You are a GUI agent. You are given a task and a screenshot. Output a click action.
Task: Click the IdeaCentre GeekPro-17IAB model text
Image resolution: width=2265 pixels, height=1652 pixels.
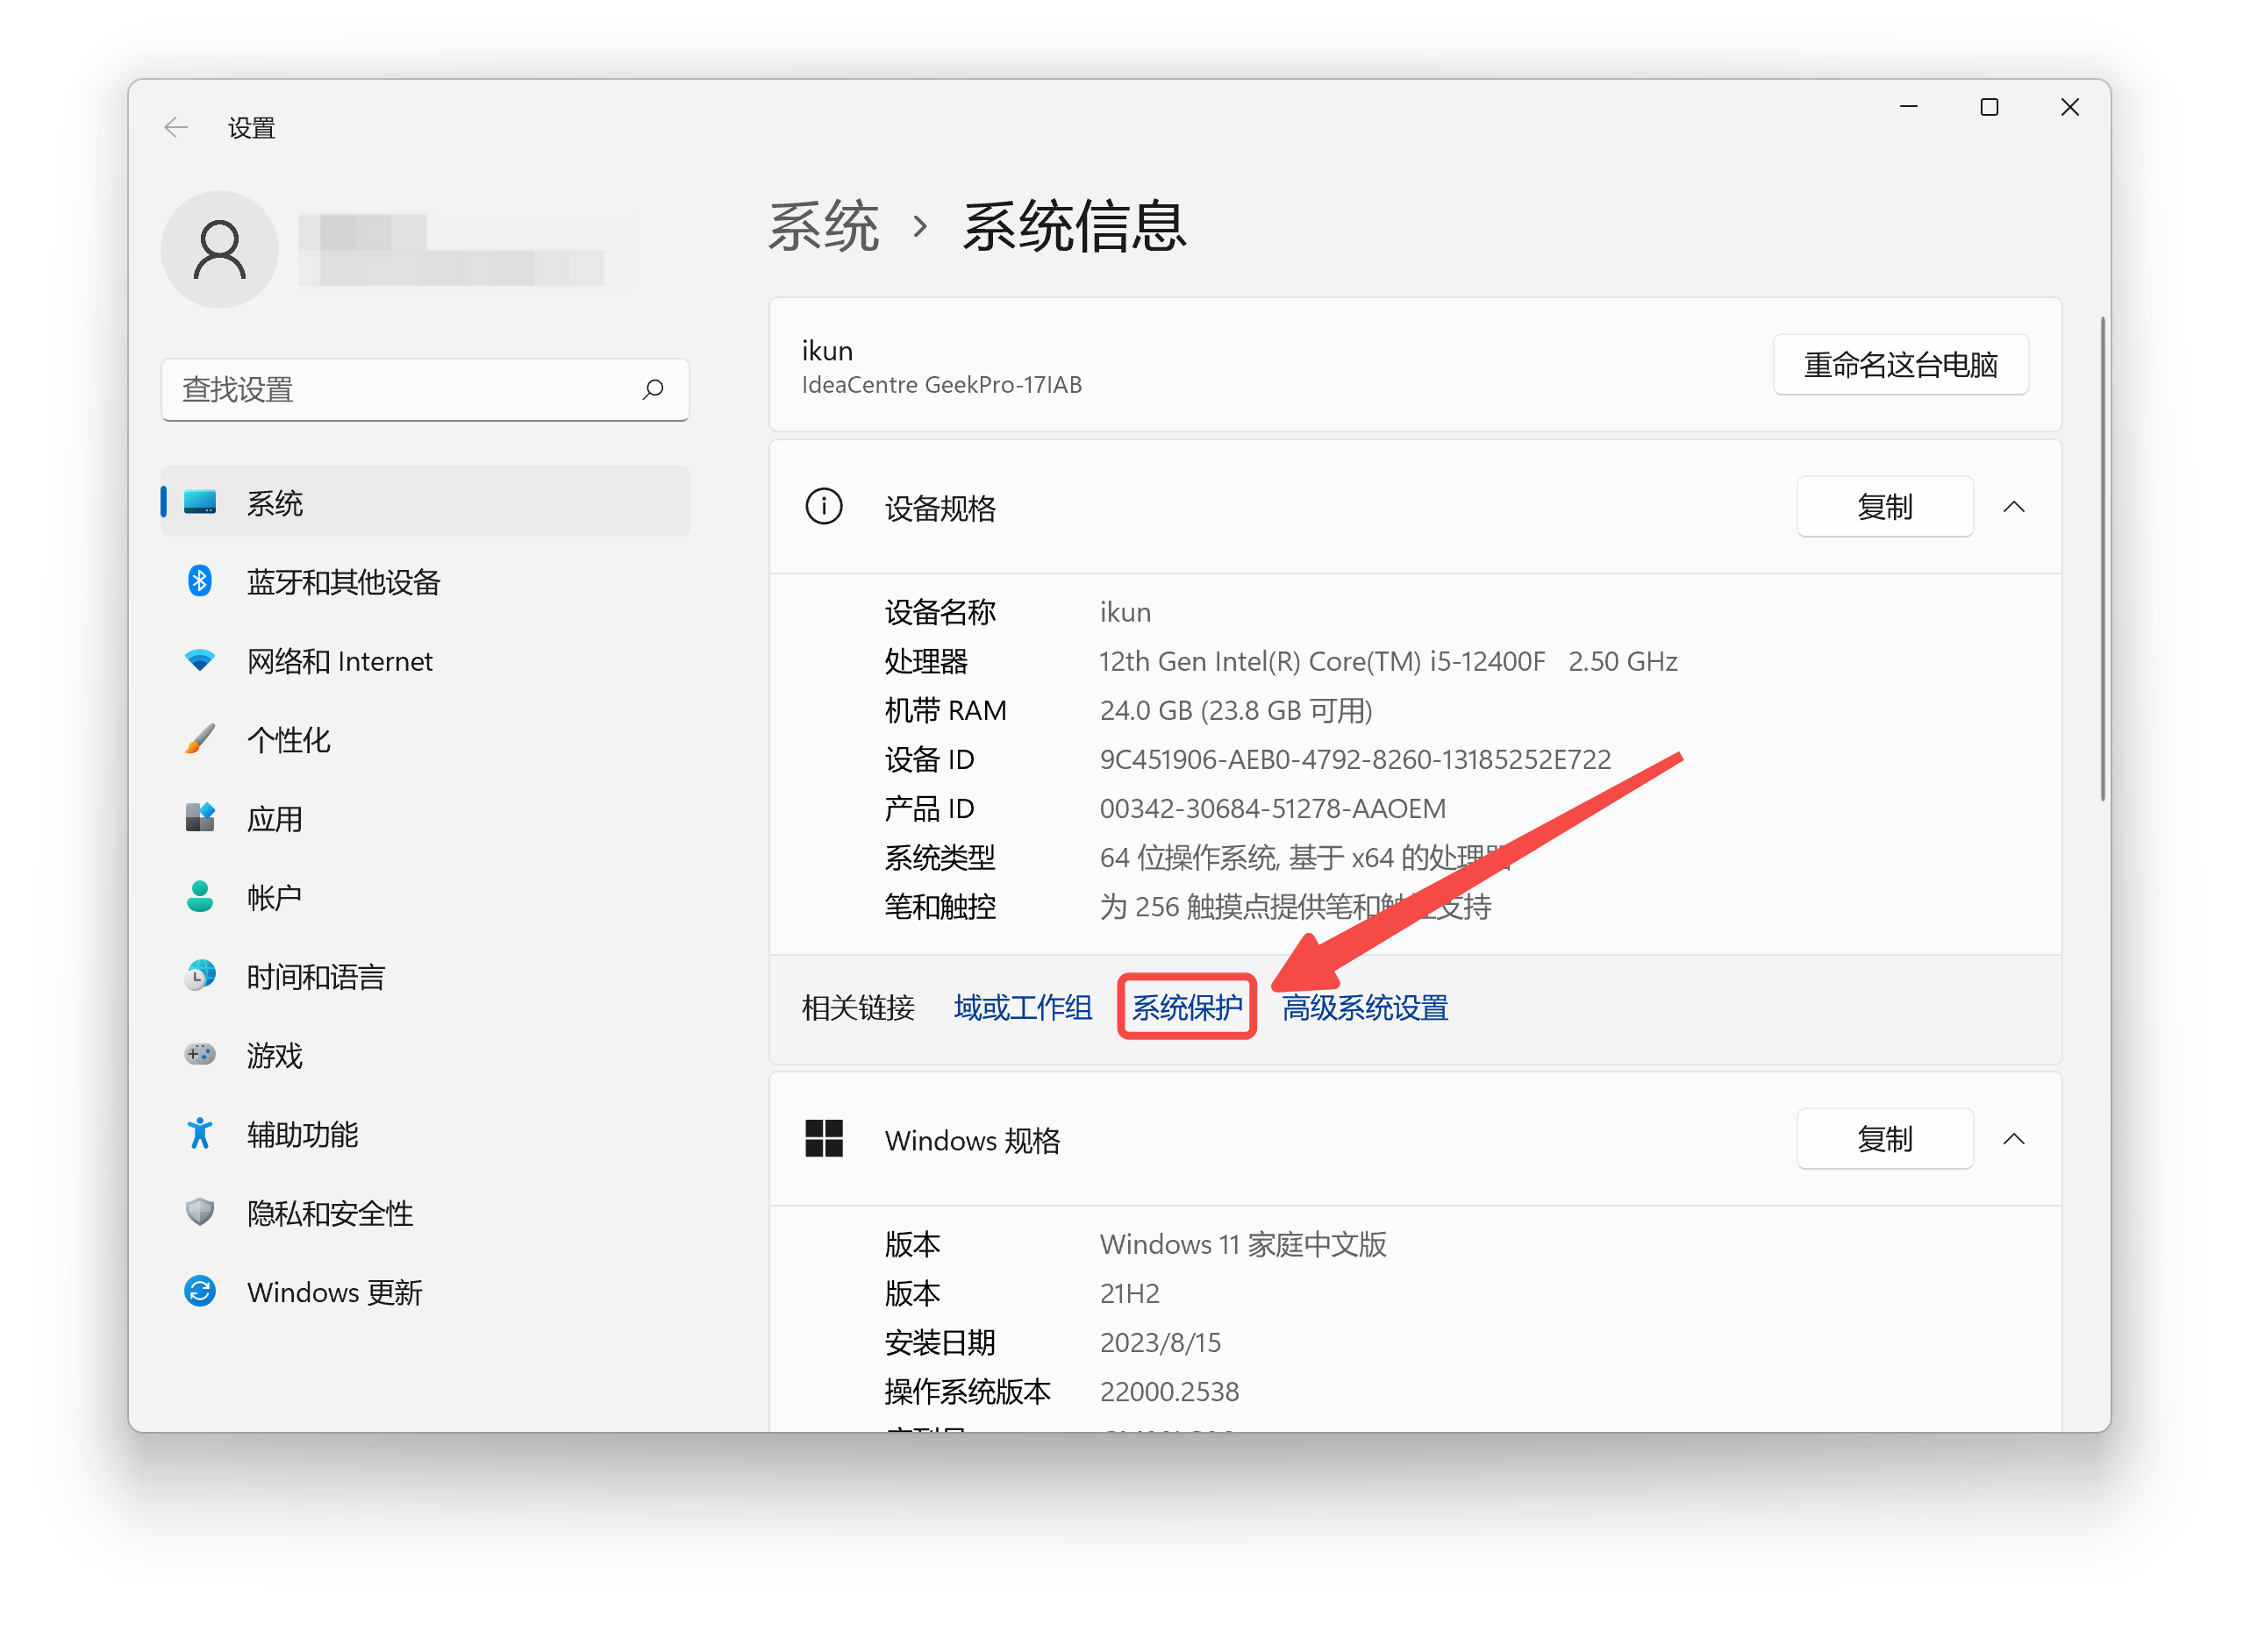(x=941, y=385)
